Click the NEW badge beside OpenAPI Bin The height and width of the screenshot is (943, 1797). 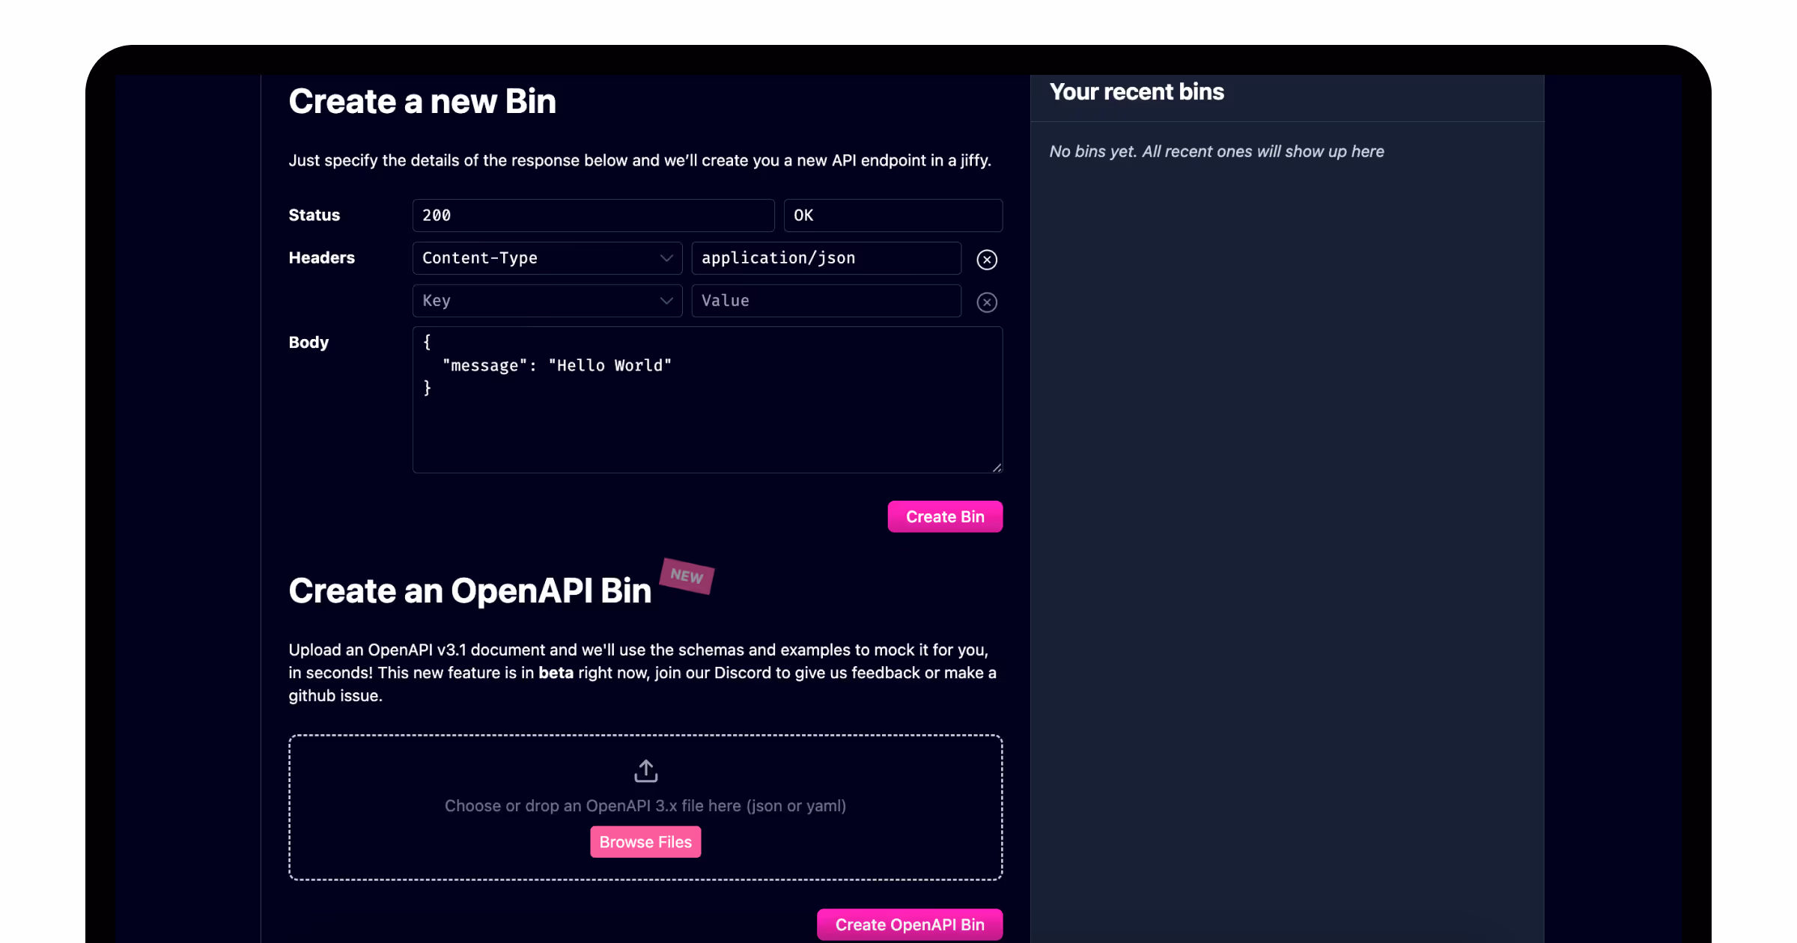(687, 576)
